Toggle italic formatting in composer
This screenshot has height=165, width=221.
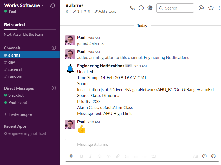[x=91, y=156]
